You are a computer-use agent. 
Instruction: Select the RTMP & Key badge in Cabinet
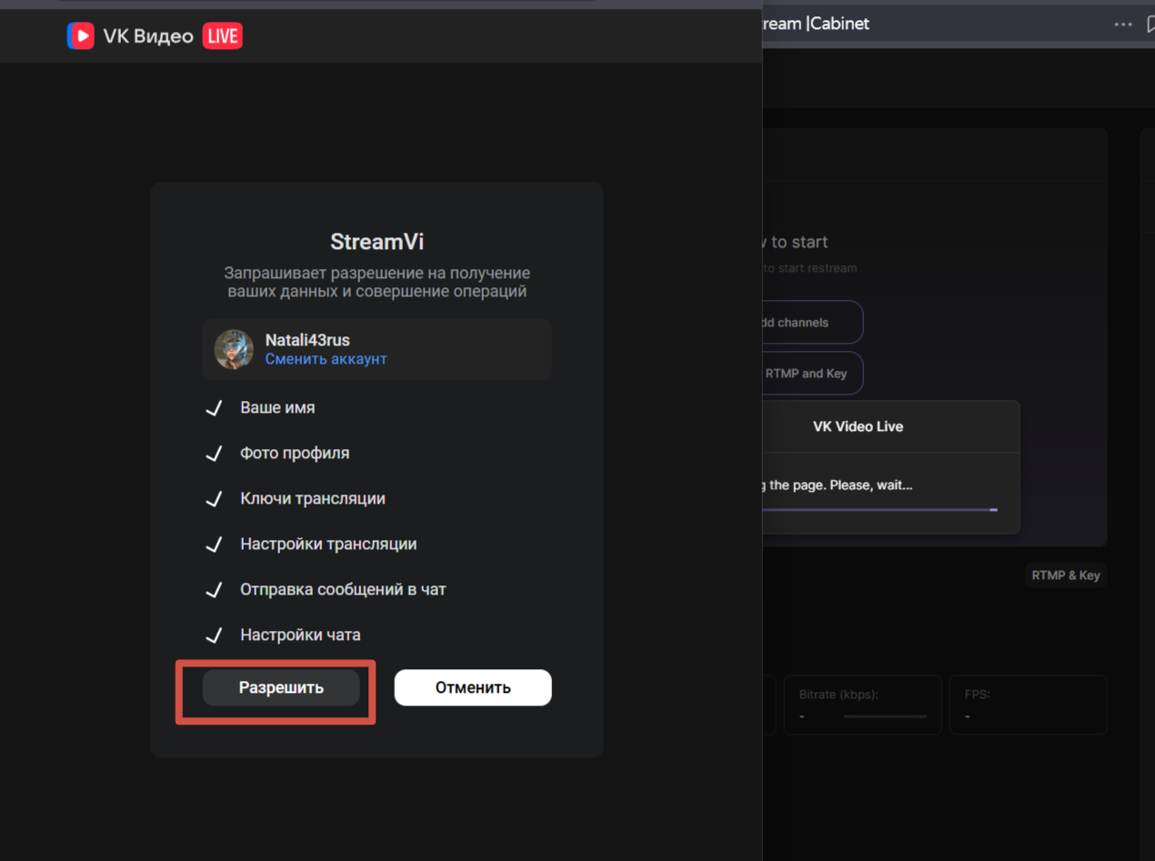(x=1066, y=576)
